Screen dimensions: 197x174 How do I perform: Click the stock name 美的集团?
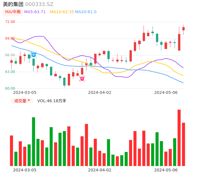(x=13, y=4)
